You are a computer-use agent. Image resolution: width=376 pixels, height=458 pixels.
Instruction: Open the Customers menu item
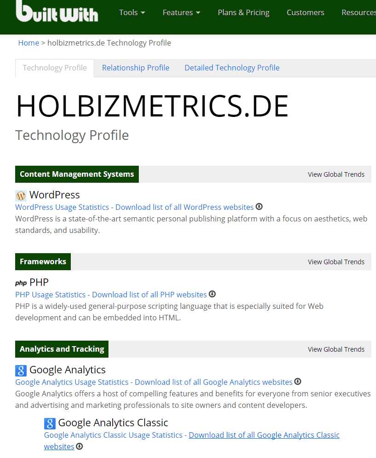305,12
